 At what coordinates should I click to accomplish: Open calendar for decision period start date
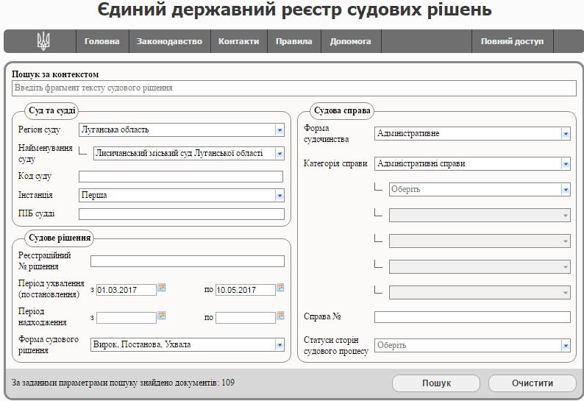[x=162, y=288]
